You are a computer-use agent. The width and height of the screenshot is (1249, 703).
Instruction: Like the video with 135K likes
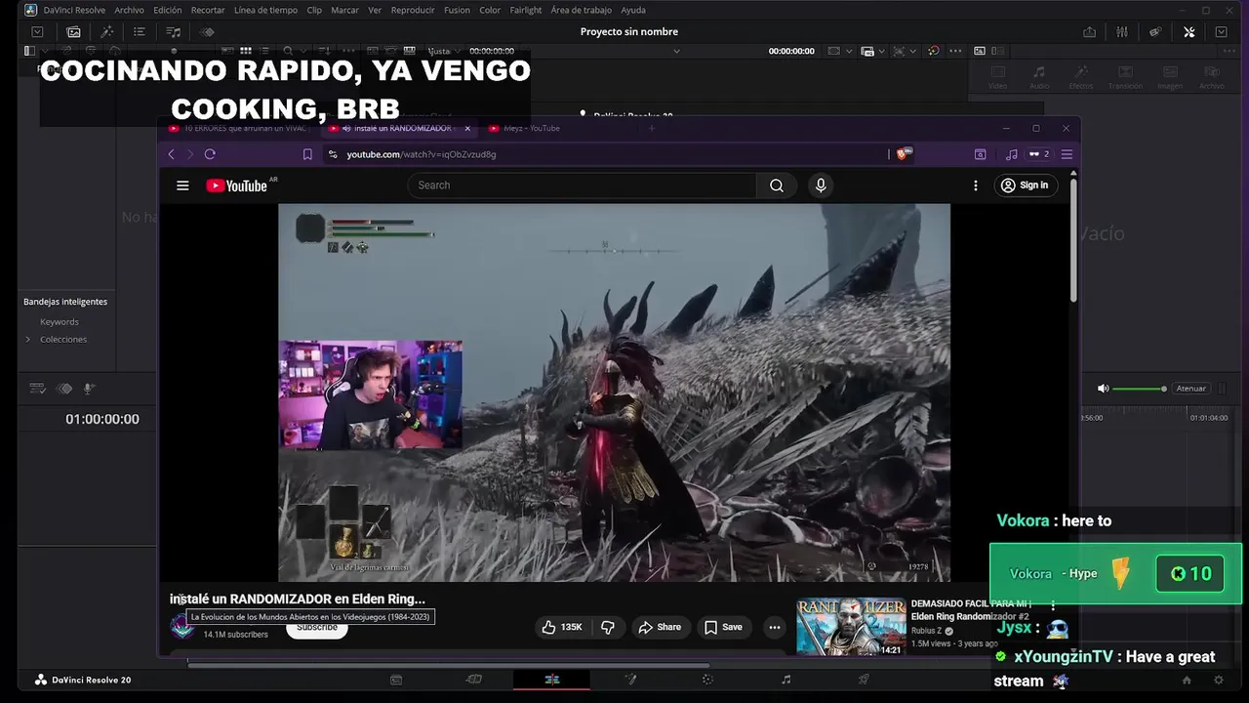click(563, 627)
